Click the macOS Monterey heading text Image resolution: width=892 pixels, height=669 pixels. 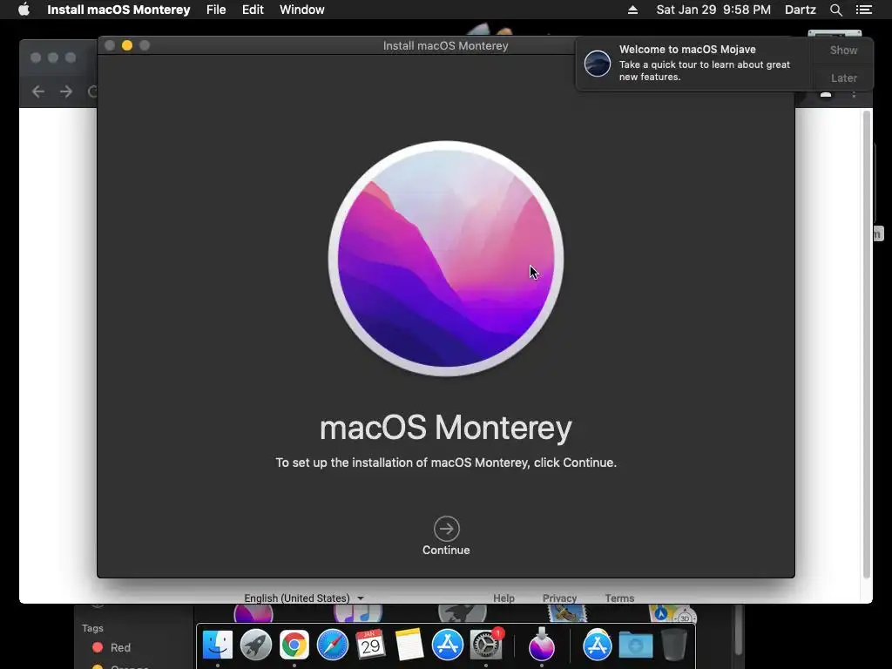446,428
